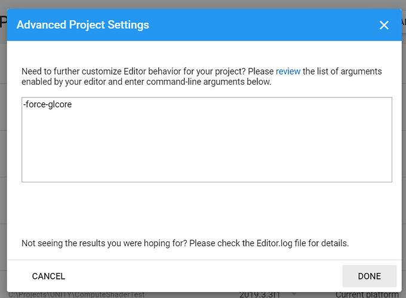
Task: Open the review arguments link
Action: click(288, 72)
